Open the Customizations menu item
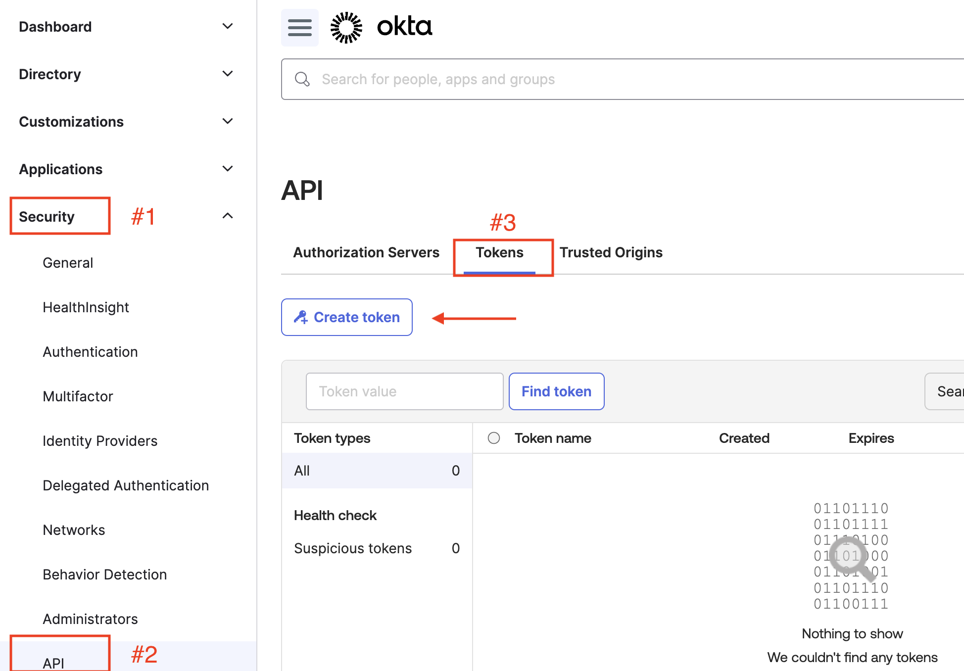The image size is (964, 671). (x=71, y=122)
